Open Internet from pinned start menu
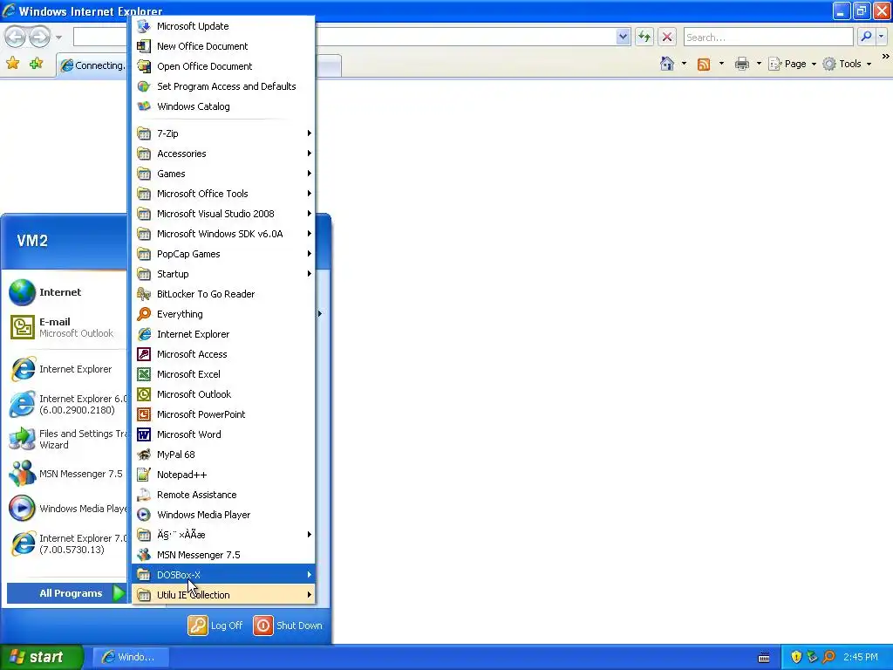The width and height of the screenshot is (893, 670). coord(66,292)
